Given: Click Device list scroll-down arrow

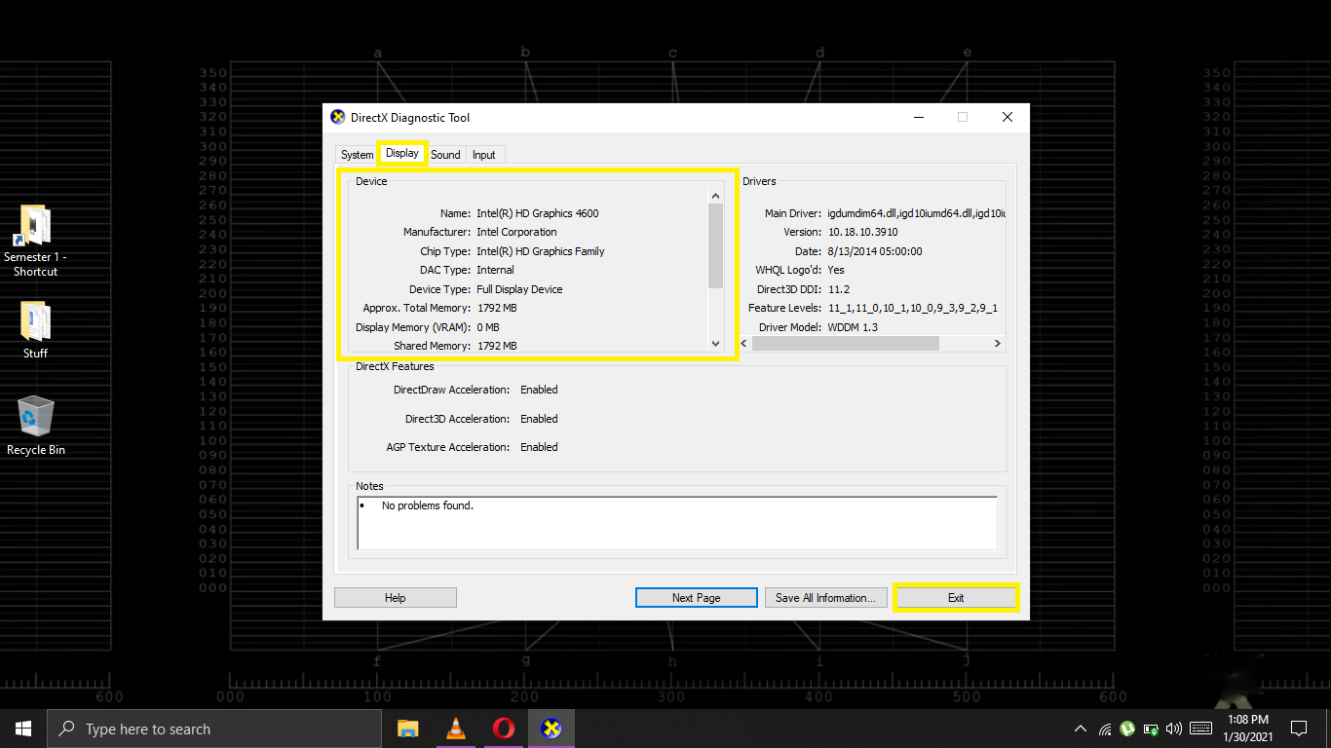Looking at the screenshot, I should coord(716,343).
